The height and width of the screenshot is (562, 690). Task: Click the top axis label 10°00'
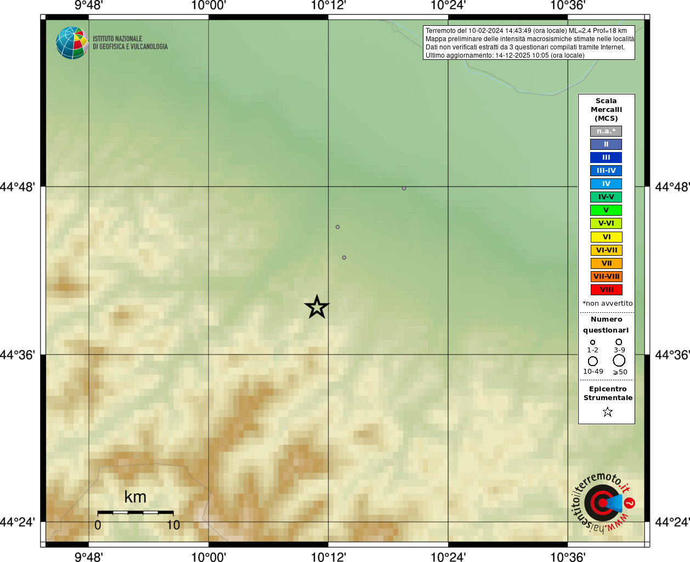pos(208,5)
